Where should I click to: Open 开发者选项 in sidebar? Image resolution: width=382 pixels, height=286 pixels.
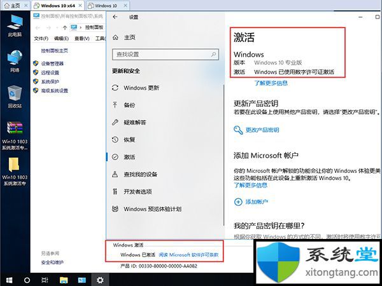pos(138,192)
